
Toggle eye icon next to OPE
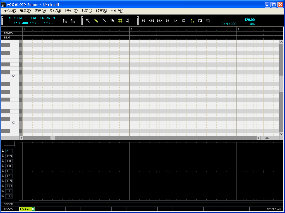[x=3, y=176]
